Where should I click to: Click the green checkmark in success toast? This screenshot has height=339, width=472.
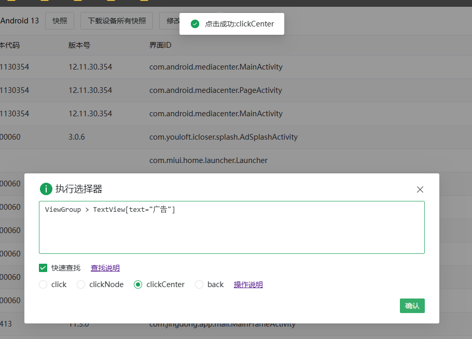point(195,24)
